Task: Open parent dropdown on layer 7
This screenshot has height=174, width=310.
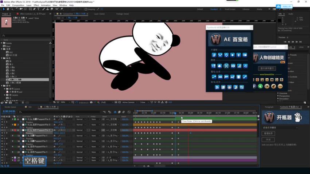Action: click(x=112, y=125)
